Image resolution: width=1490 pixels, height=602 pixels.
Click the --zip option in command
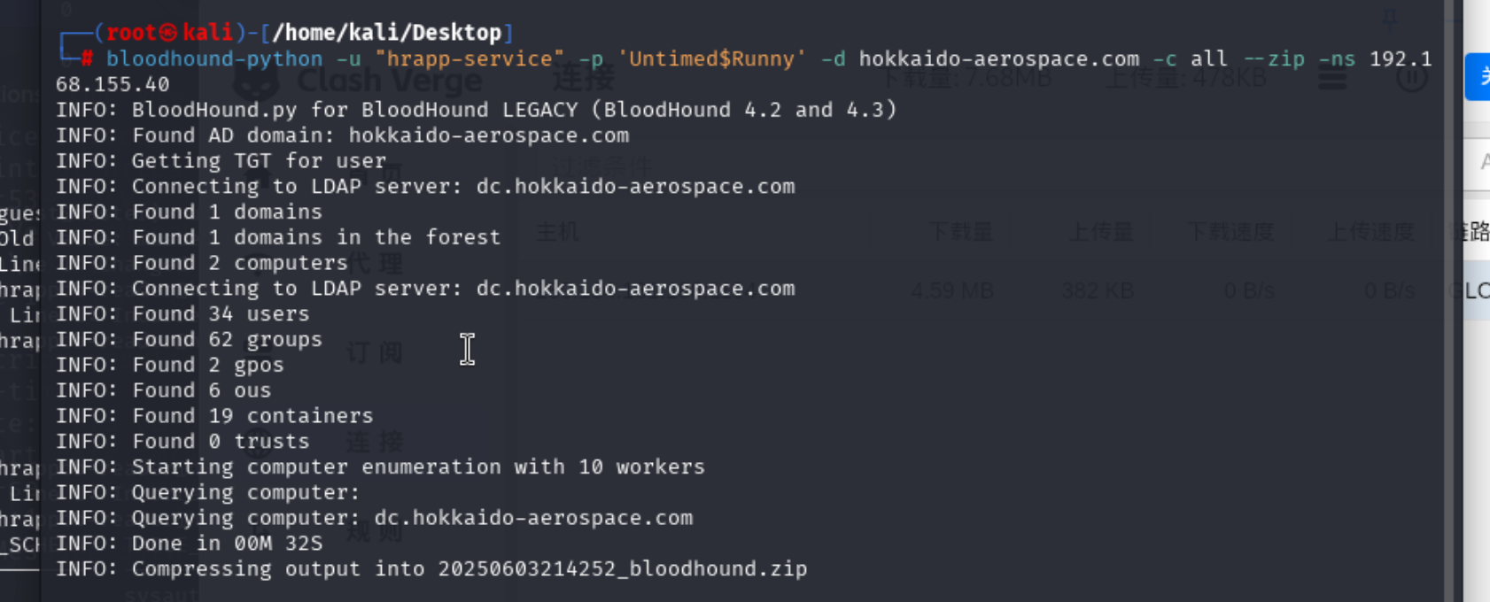click(x=1274, y=59)
